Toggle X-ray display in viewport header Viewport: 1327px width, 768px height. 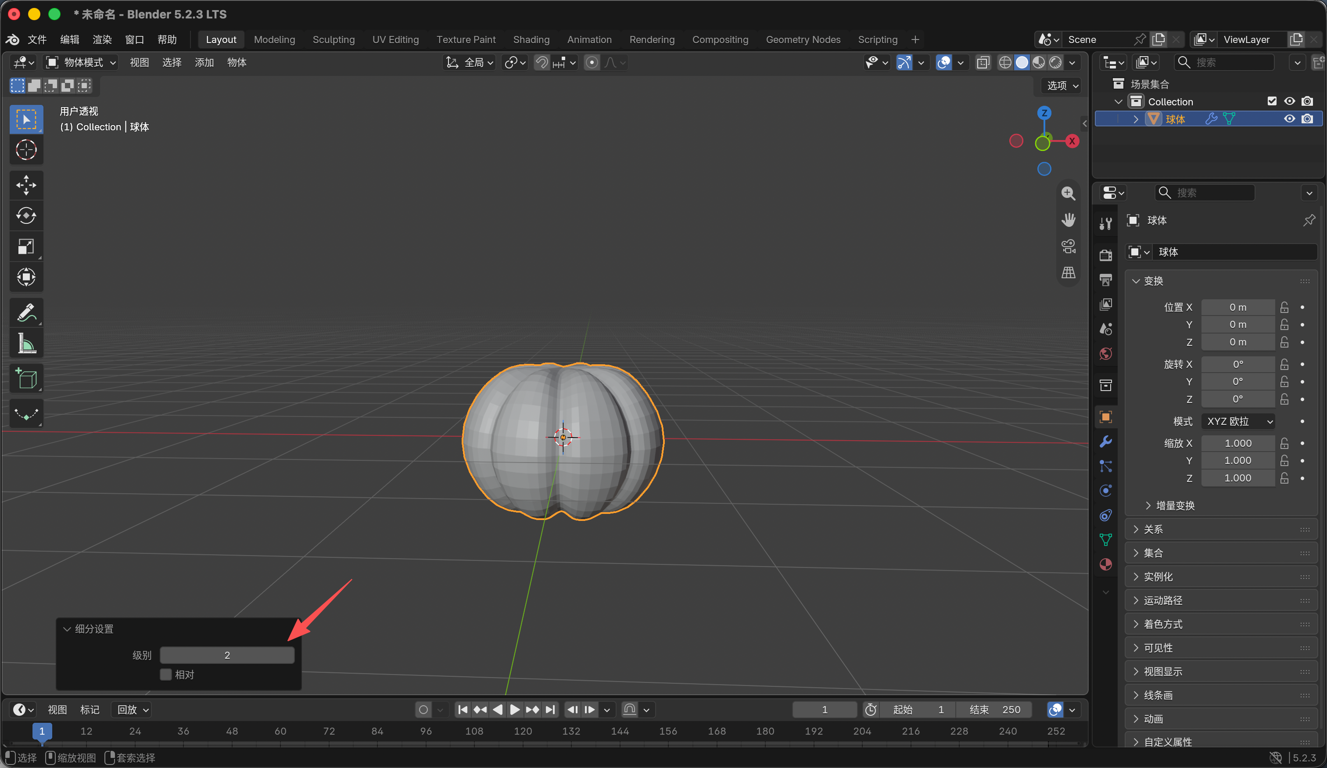point(983,63)
